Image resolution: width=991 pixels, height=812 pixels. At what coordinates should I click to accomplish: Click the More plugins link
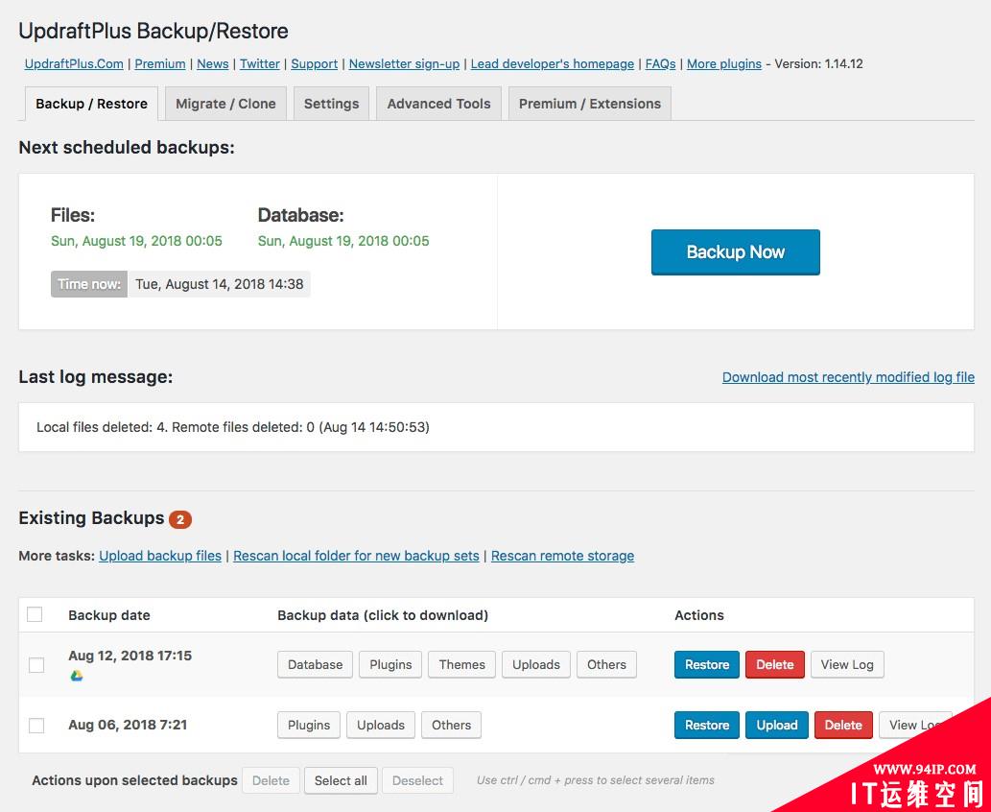point(724,64)
